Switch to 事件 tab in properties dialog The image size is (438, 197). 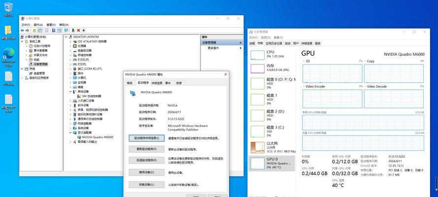point(168,83)
